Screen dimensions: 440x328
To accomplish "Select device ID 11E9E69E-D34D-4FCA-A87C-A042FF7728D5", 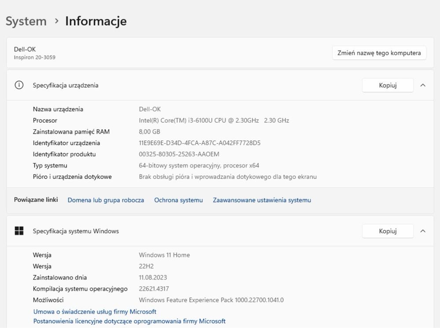I will point(200,143).
